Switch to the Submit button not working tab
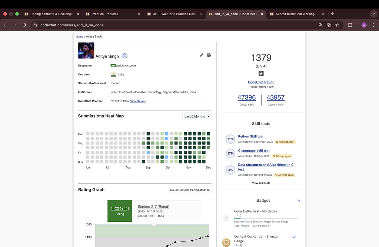This screenshot has width=379, height=247. [296, 14]
